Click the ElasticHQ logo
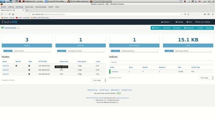 tap(9, 22)
